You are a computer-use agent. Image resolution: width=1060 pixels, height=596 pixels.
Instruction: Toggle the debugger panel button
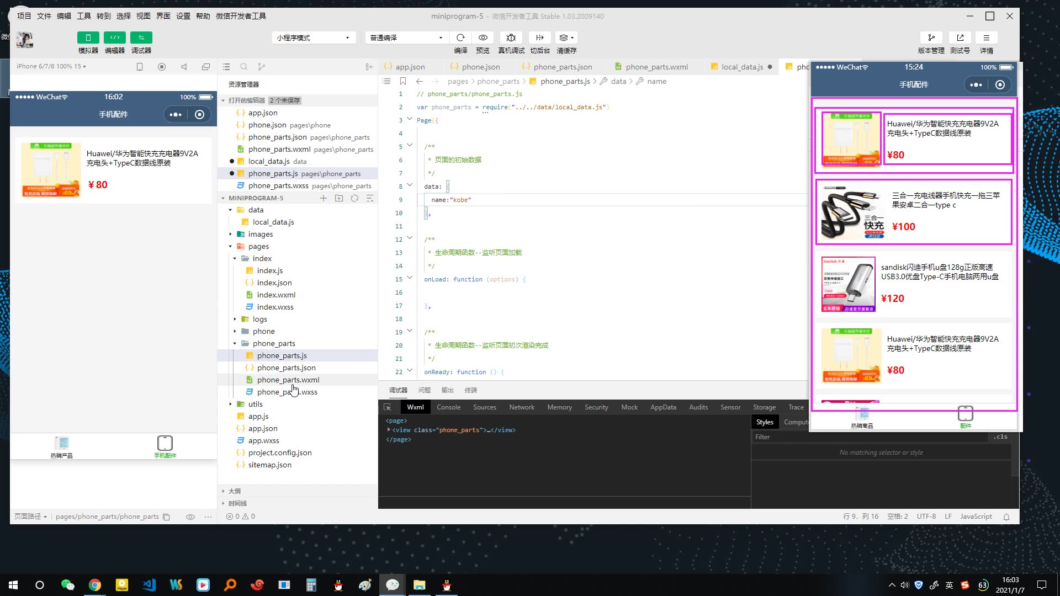[x=141, y=38]
